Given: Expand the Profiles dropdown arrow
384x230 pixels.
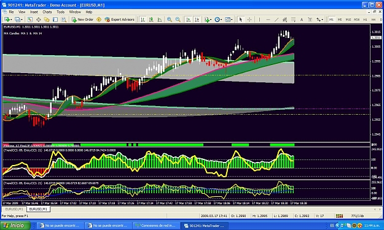Looking at the screenshot, I should 22,20.
